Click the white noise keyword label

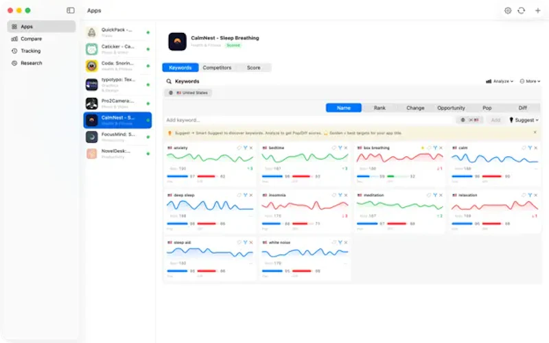(x=279, y=242)
